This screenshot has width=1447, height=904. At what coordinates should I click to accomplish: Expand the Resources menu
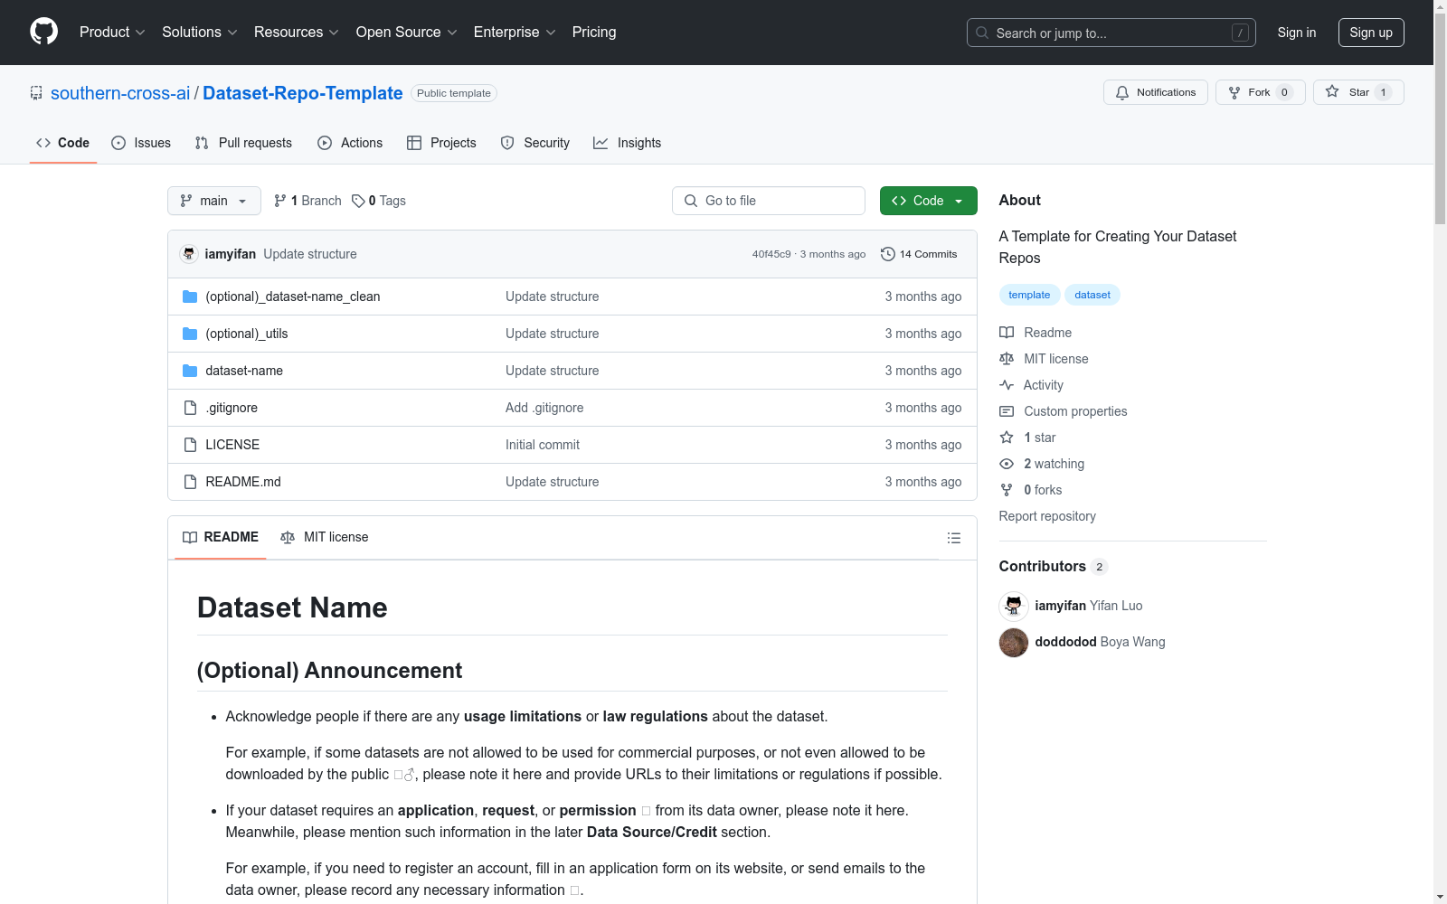tap(297, 32)
